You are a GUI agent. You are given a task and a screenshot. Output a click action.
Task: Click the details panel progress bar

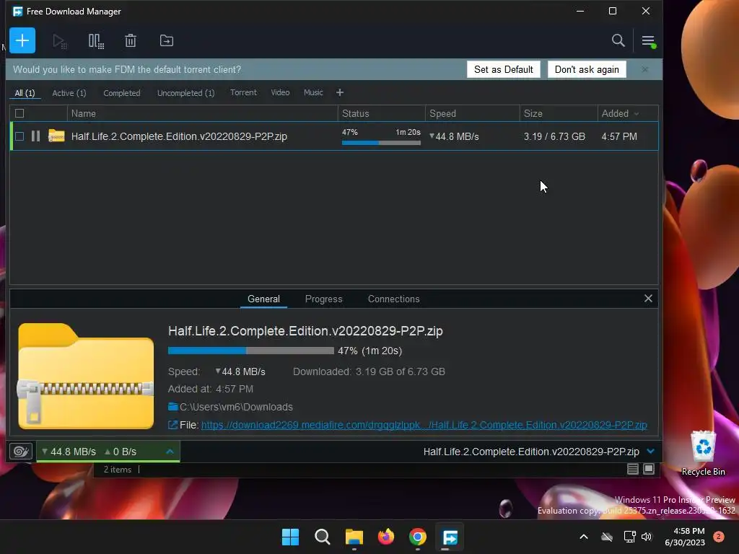pos(250,351)
